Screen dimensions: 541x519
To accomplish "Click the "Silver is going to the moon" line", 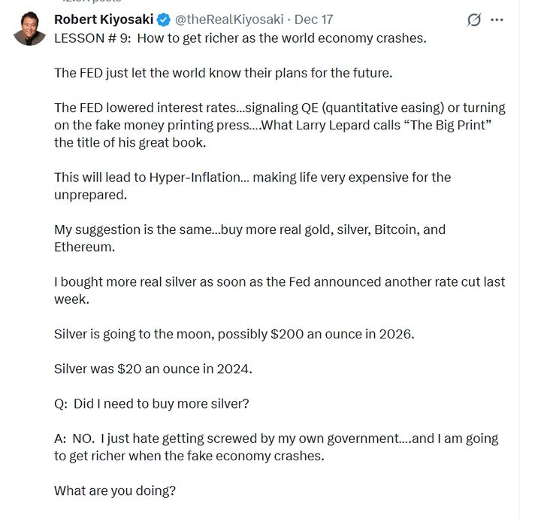I will (234, 333).
